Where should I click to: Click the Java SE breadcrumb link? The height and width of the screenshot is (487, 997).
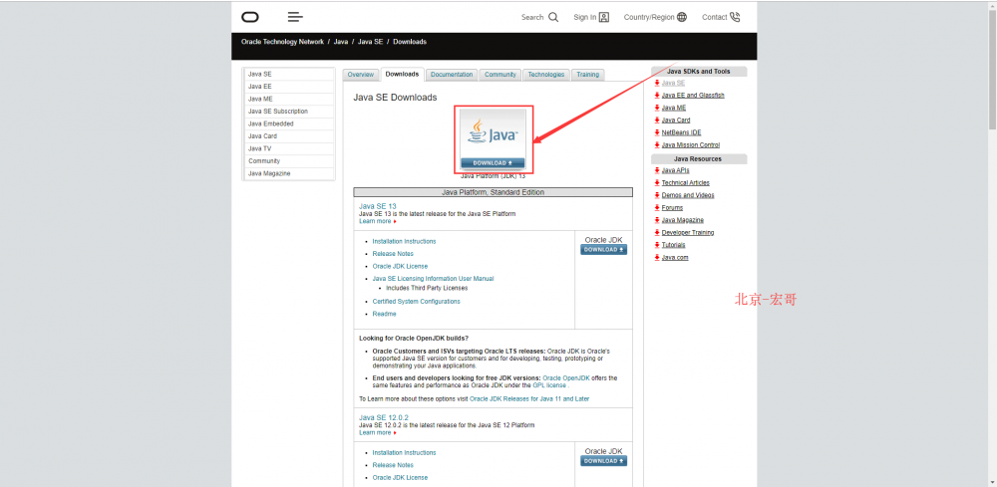coord(370,42)
